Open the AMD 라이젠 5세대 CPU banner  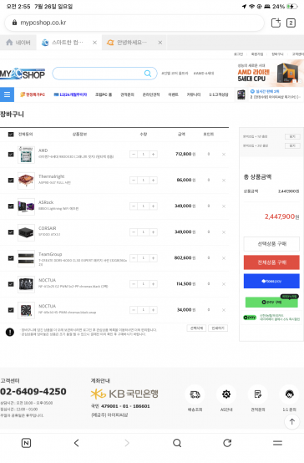pyautogui.click(x=270, y=73)
